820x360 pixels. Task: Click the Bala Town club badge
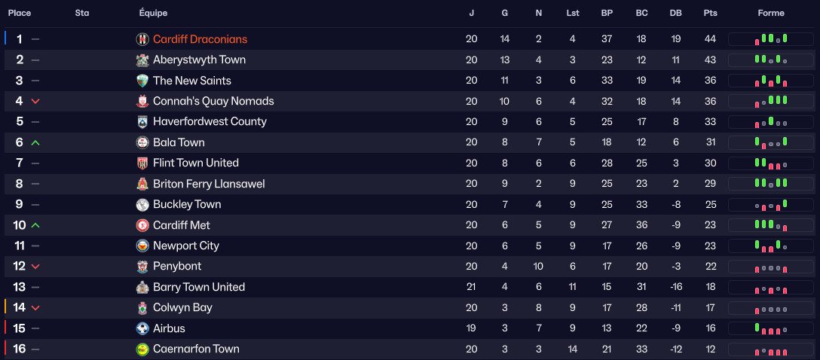point(142,142)
